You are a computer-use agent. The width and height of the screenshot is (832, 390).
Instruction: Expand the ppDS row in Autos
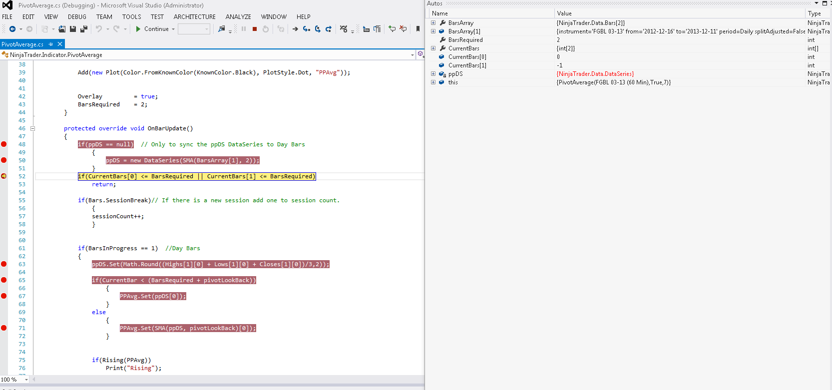433,74
